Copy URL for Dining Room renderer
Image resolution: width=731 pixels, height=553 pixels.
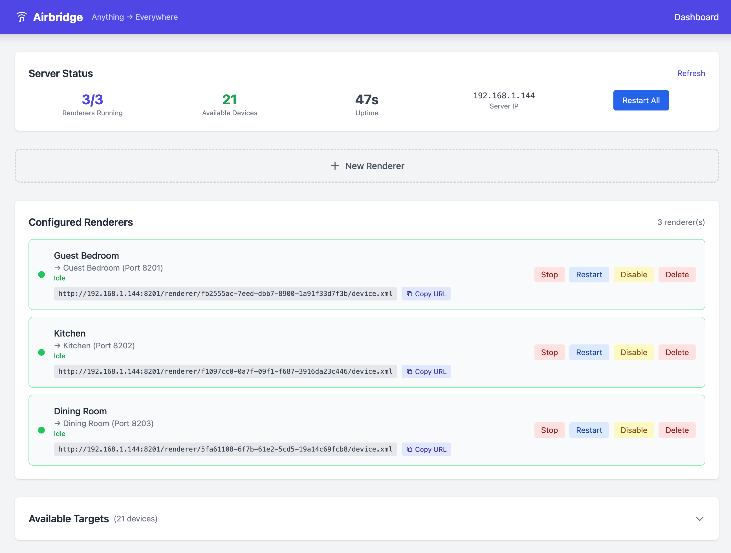(x=426, y=449)
